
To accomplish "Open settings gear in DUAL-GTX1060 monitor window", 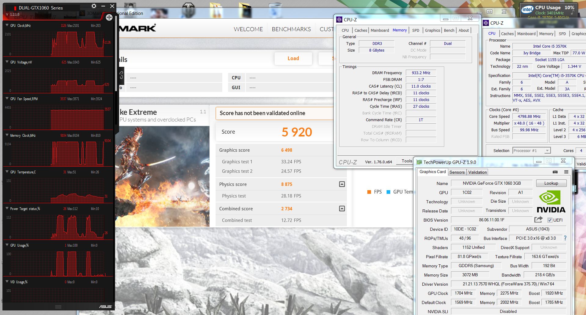I will click(94, 6).
